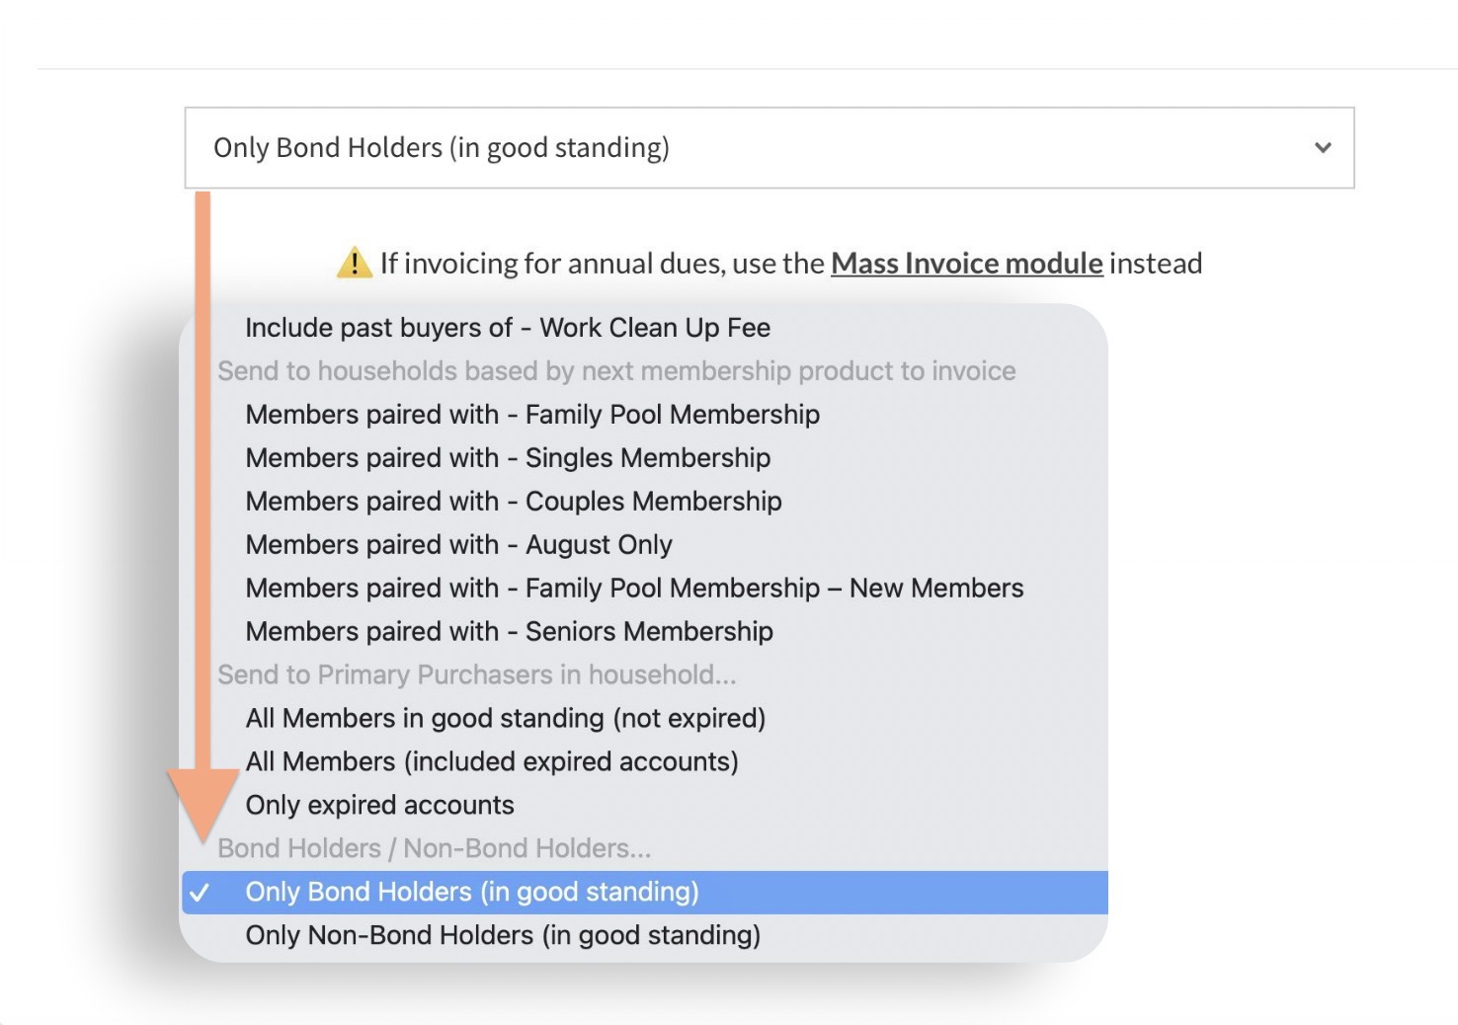Choose Members paired with August Only
This screenshot has width=1458, height=1025.
tap(458, 545)
